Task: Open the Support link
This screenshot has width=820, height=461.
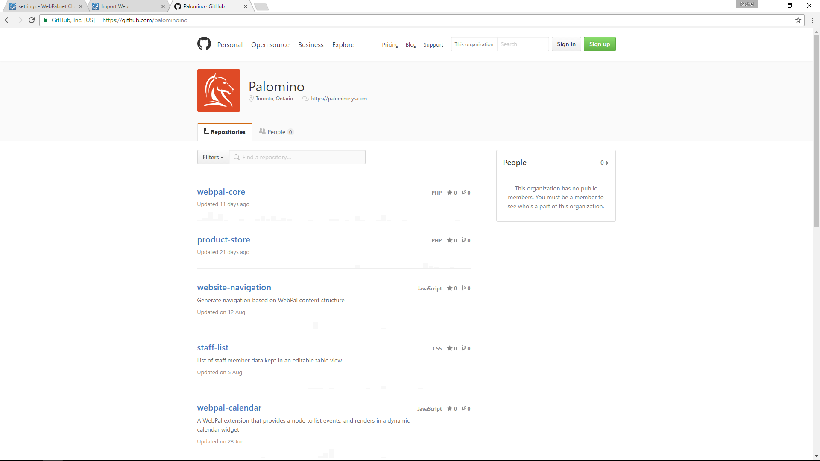Action: [433, 44]
